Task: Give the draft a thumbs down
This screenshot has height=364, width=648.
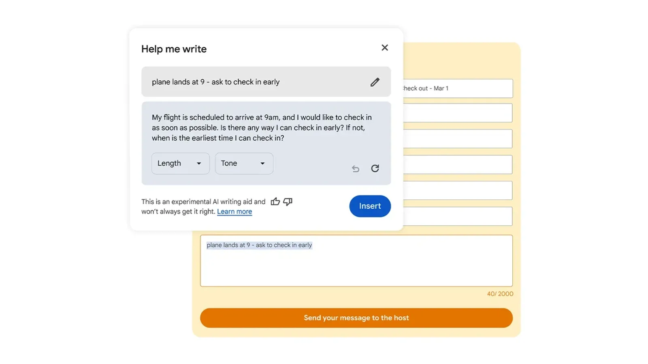Action: tap(288, 201)
